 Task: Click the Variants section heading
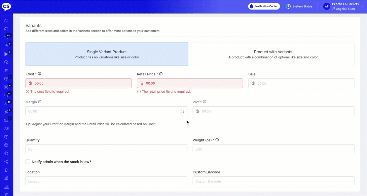[x=34, y=25]
